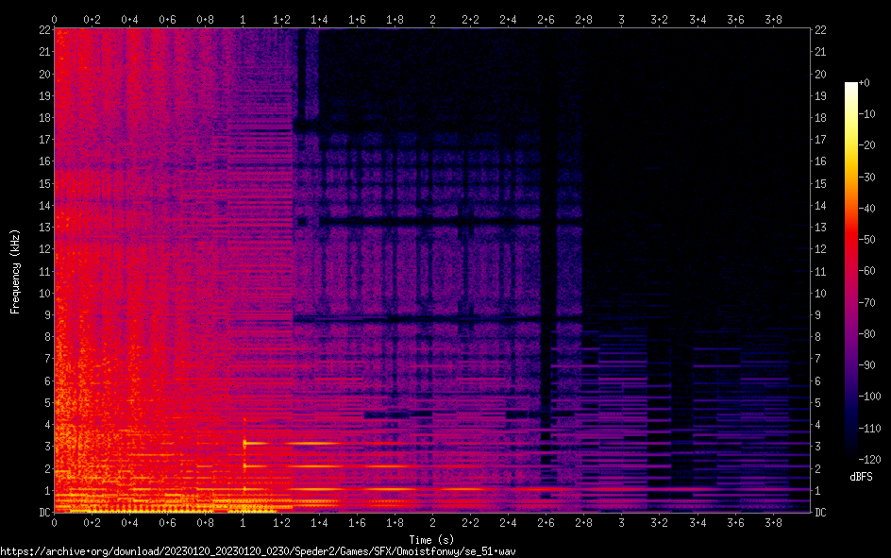Click the 0 tick on the top time axis
The width and height of the screenshot is (891, 558).
point(55,19)
